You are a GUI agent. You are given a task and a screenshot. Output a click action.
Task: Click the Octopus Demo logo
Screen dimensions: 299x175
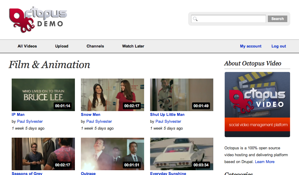(x=38, y=20)
